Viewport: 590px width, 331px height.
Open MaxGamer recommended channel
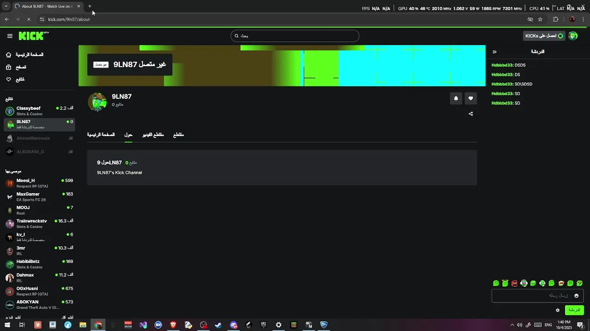click(39, 197)
